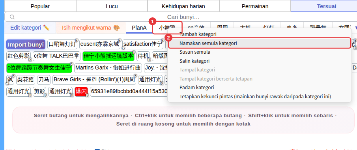Play the 刀马 sound
Screen dimensions: 357x150
(44, 80)
